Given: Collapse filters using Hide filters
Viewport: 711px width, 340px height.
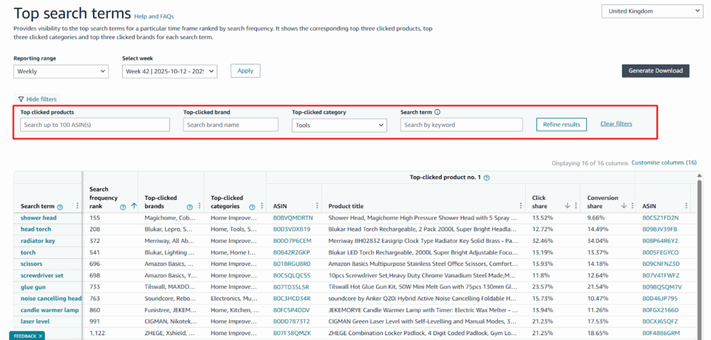Looking at the screenshot, I should tap(37, 99).
